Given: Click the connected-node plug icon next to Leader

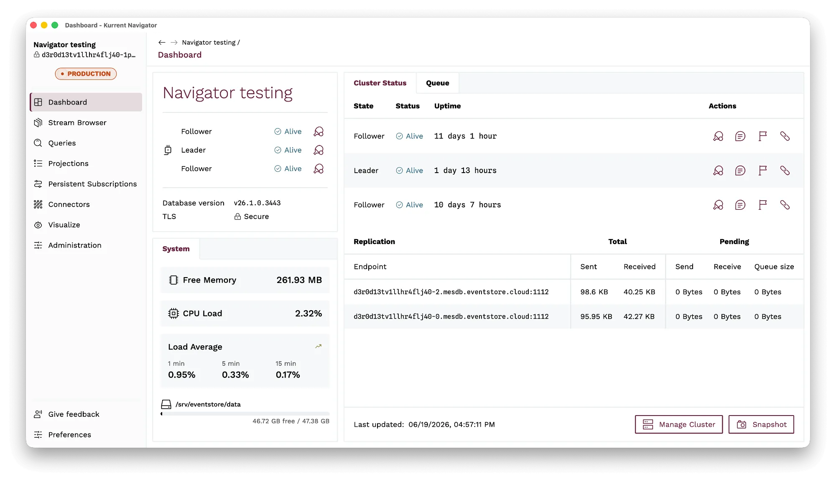Looking at the screenshot, I should point(168,150).
